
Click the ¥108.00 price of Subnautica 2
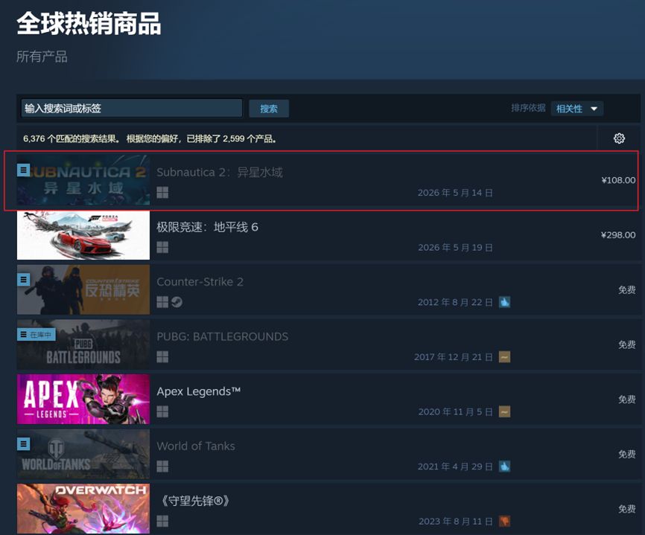coord(618,180)
